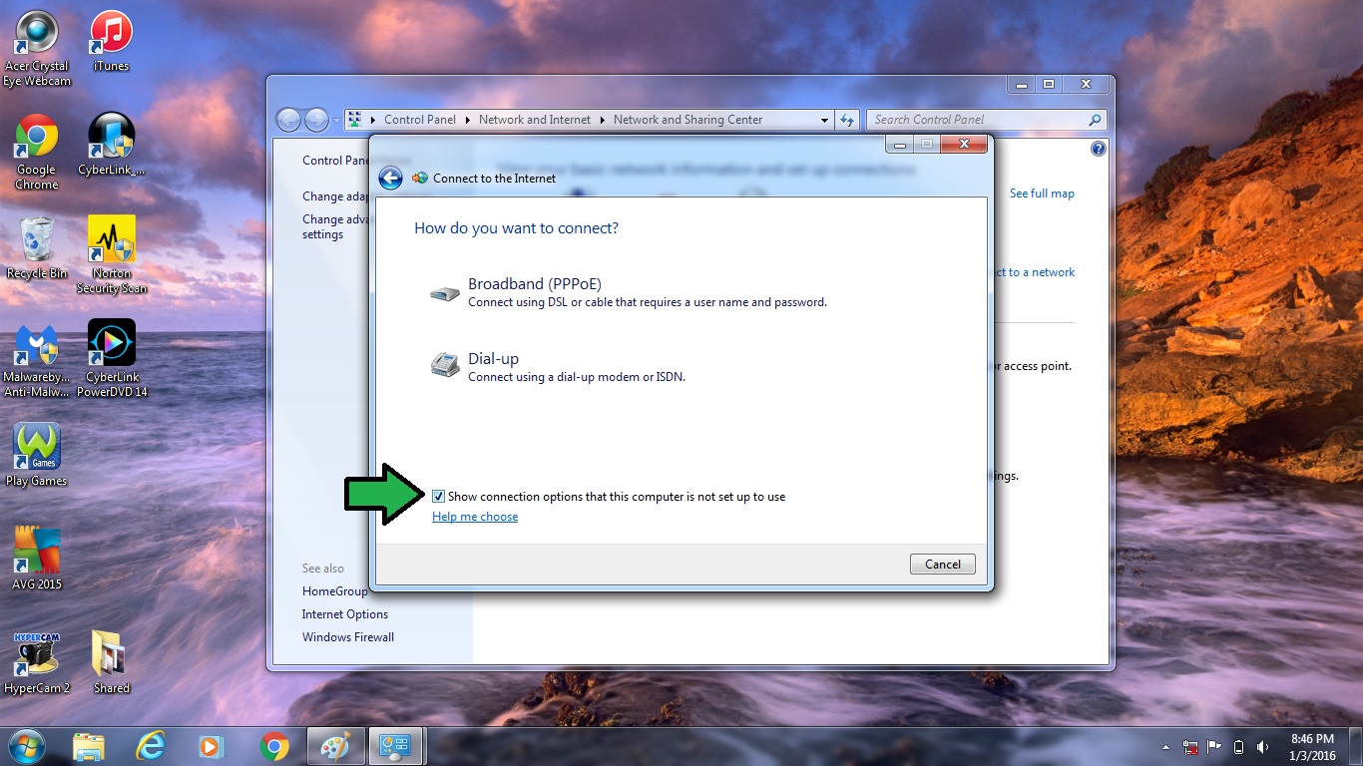Viewport: 1363px width, 766px height.
Task: Click the Control Panel help question-mark icon
Action: click(1099, 149)
